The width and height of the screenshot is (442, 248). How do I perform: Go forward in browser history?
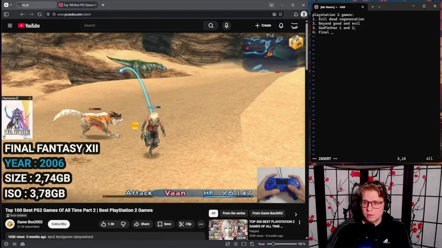point(31,14)
